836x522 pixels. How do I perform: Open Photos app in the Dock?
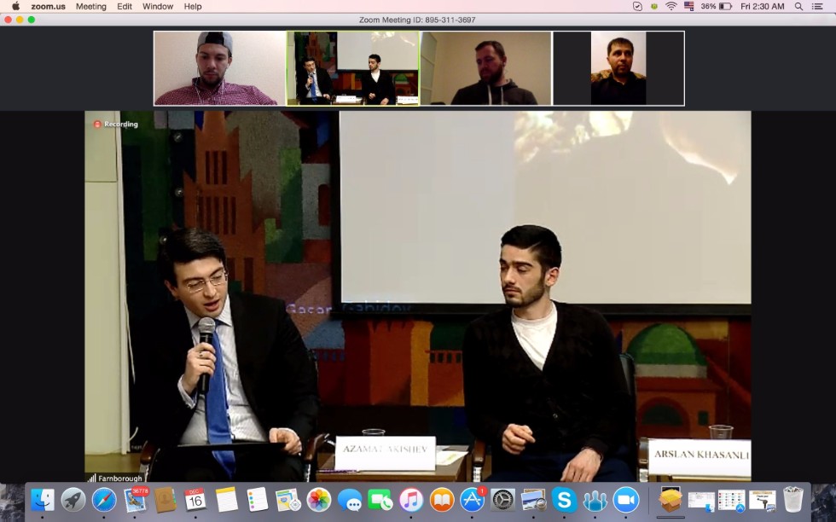pyautogui.click(x=319, y=500)
